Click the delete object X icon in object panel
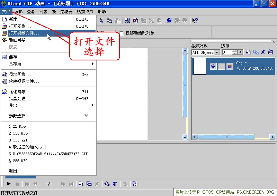The height and width of the screenshot is (196, 277). (263, 52)
